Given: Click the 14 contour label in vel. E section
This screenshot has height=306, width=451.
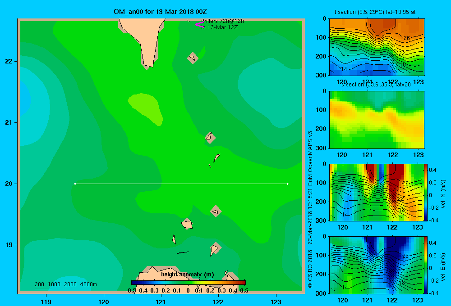Looking at the screenshot, I should tap(345, 288).
